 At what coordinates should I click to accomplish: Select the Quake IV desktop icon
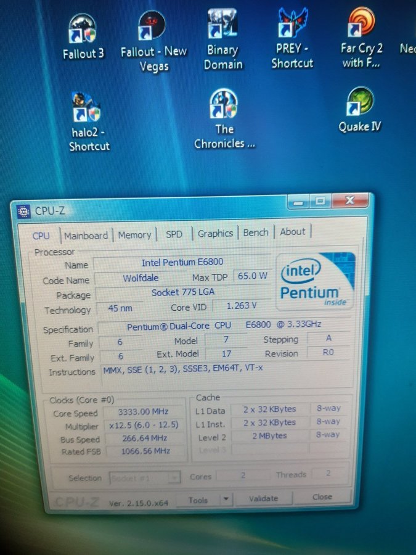click(360, 110)
